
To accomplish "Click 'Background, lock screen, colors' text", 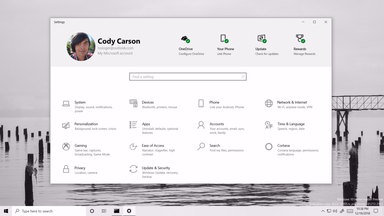I will pos(95,129).
